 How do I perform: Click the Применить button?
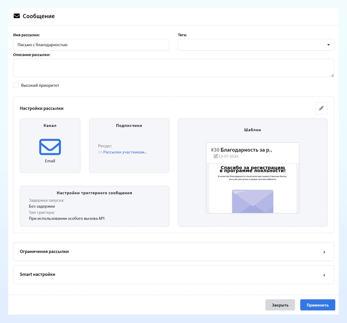[318, 305]
